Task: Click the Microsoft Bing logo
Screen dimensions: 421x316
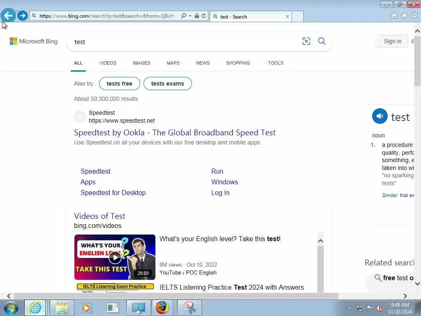Action: click(x=34, y=41)
